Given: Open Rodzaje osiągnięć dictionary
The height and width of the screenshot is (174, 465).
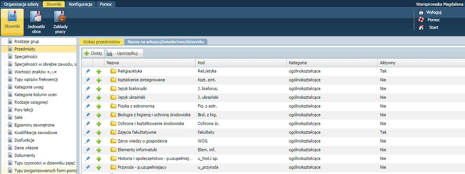Looking at the screenshot, I should [31, 102].
